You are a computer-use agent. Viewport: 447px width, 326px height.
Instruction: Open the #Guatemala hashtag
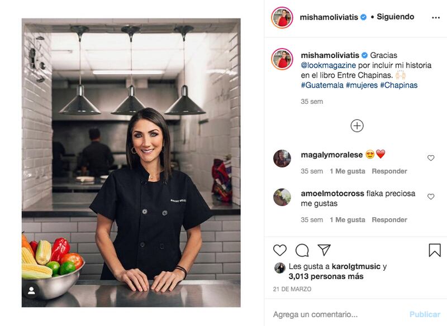322,85
